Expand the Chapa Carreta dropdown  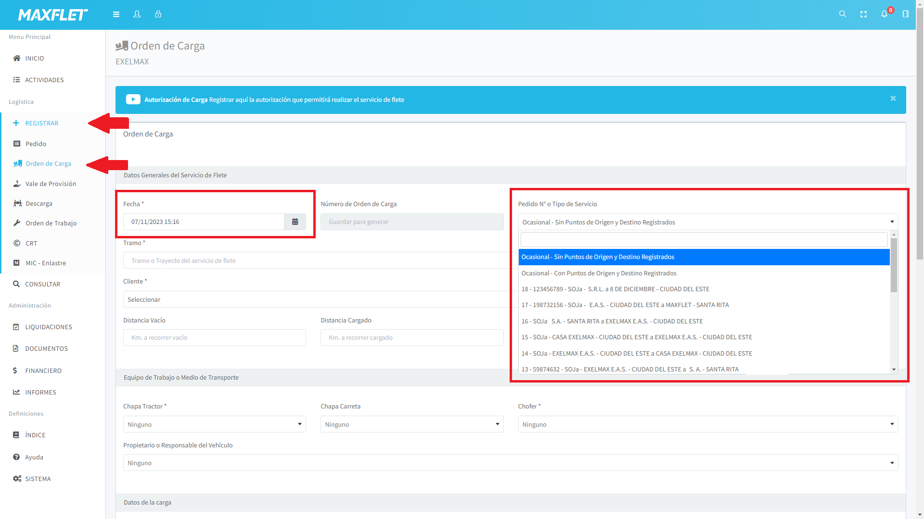tap(411, 424)
